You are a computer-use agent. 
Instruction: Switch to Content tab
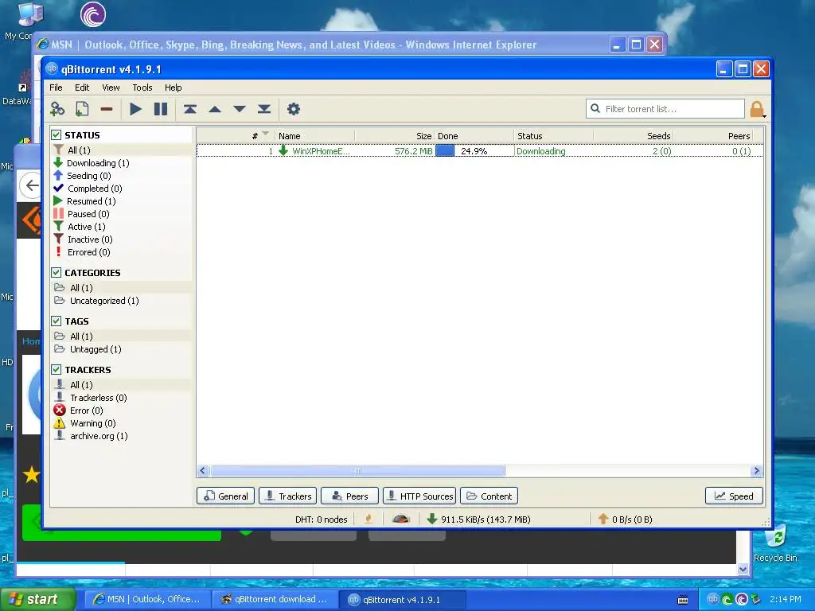(x=489, y=496)
